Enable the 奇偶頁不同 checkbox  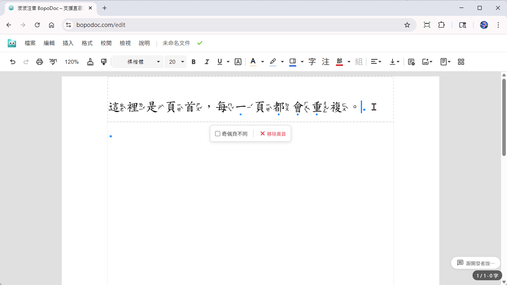pyautogui.click(x=217, y=134)
